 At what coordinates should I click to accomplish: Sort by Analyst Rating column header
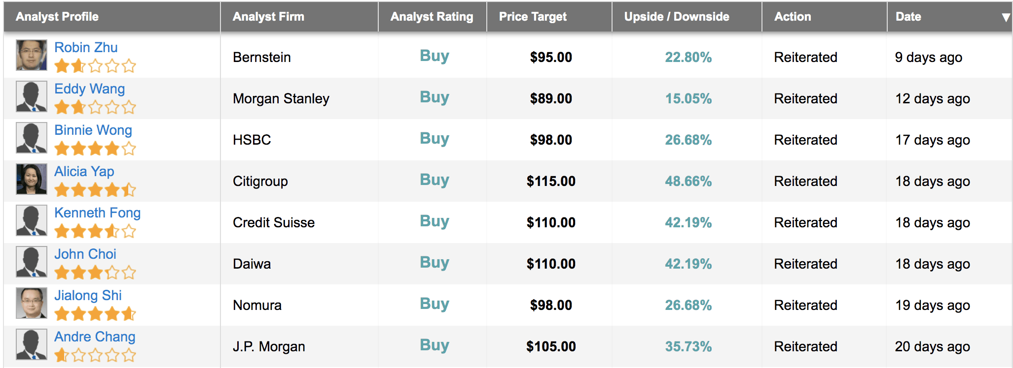pos(432,17)
